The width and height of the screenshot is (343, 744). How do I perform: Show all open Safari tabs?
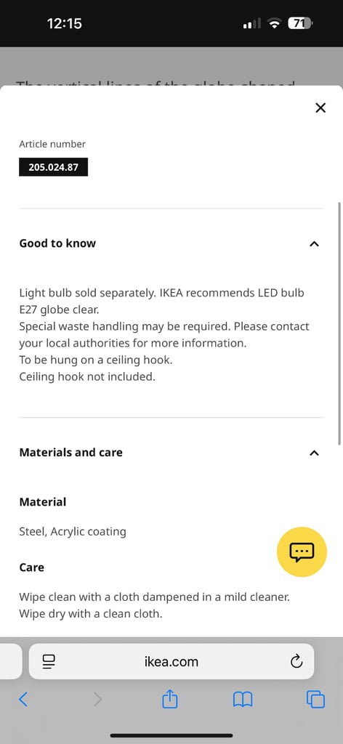[315, 699]
